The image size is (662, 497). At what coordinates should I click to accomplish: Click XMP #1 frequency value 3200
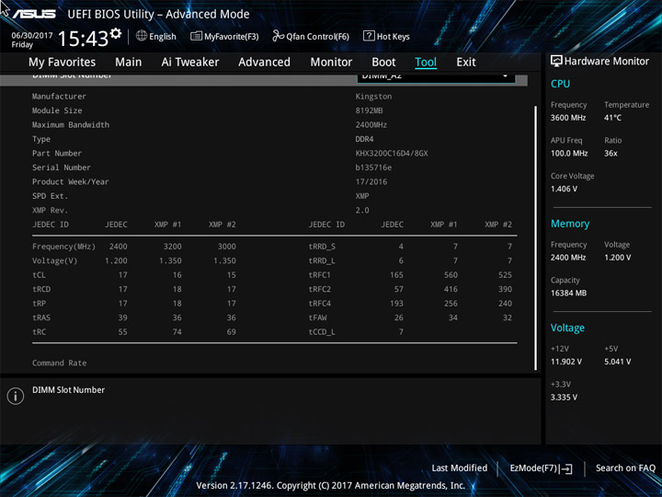[x=172, y=247]
